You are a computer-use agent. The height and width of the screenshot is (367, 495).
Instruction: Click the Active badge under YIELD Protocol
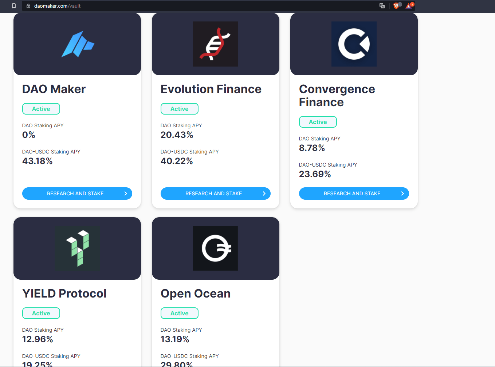41,313
